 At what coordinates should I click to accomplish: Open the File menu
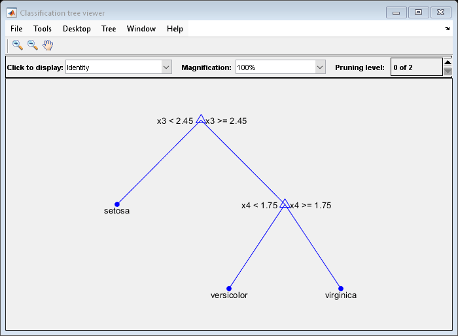pyautogui.click(x=16, y=29)
